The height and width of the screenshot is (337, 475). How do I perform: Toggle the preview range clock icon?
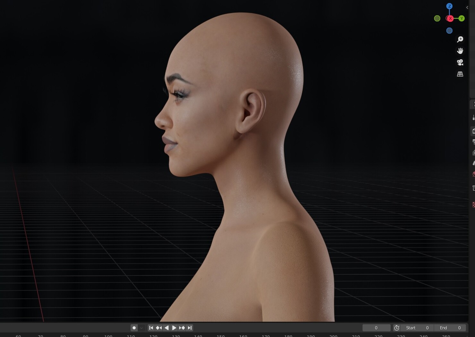(x=397, y=328)
